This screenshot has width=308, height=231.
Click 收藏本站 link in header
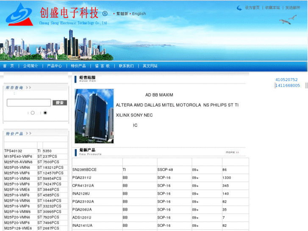272,8
